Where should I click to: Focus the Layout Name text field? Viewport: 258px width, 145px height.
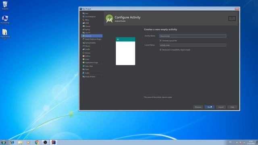193,45
